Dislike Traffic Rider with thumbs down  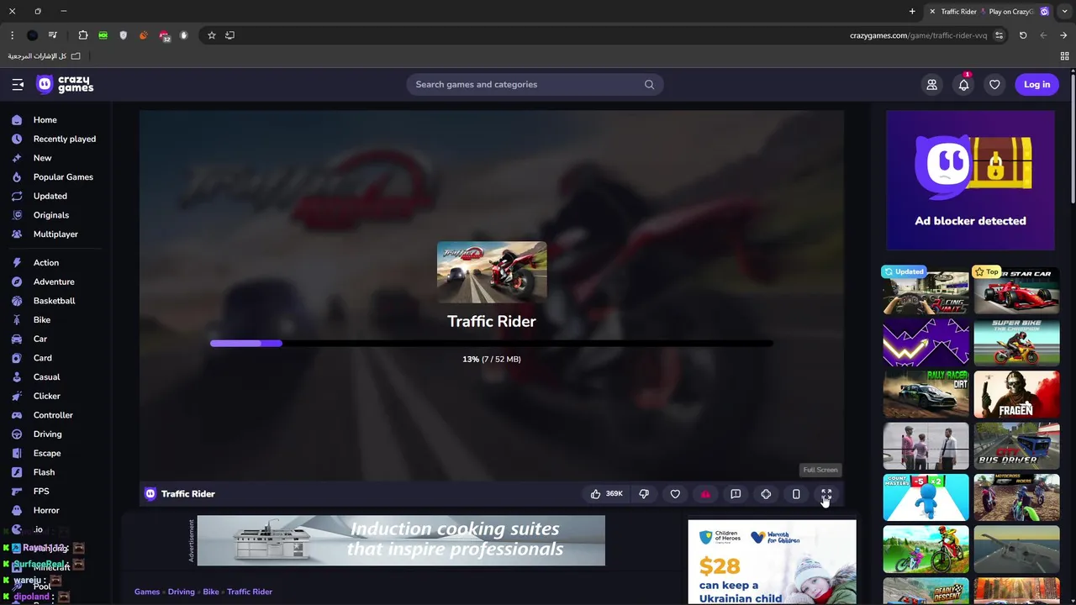tap(644, 494)
